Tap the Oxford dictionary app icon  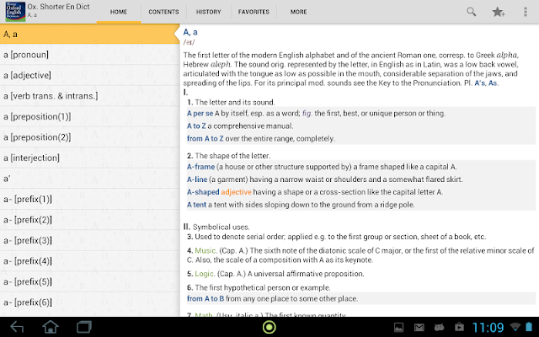(15, 12)
